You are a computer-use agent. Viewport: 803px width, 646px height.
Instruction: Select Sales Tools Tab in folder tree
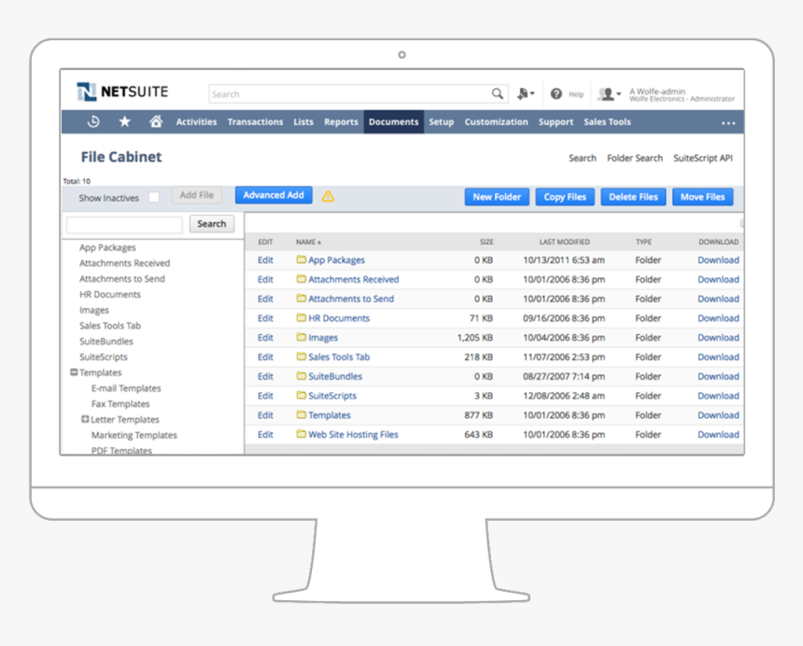(x=109, y=326)
